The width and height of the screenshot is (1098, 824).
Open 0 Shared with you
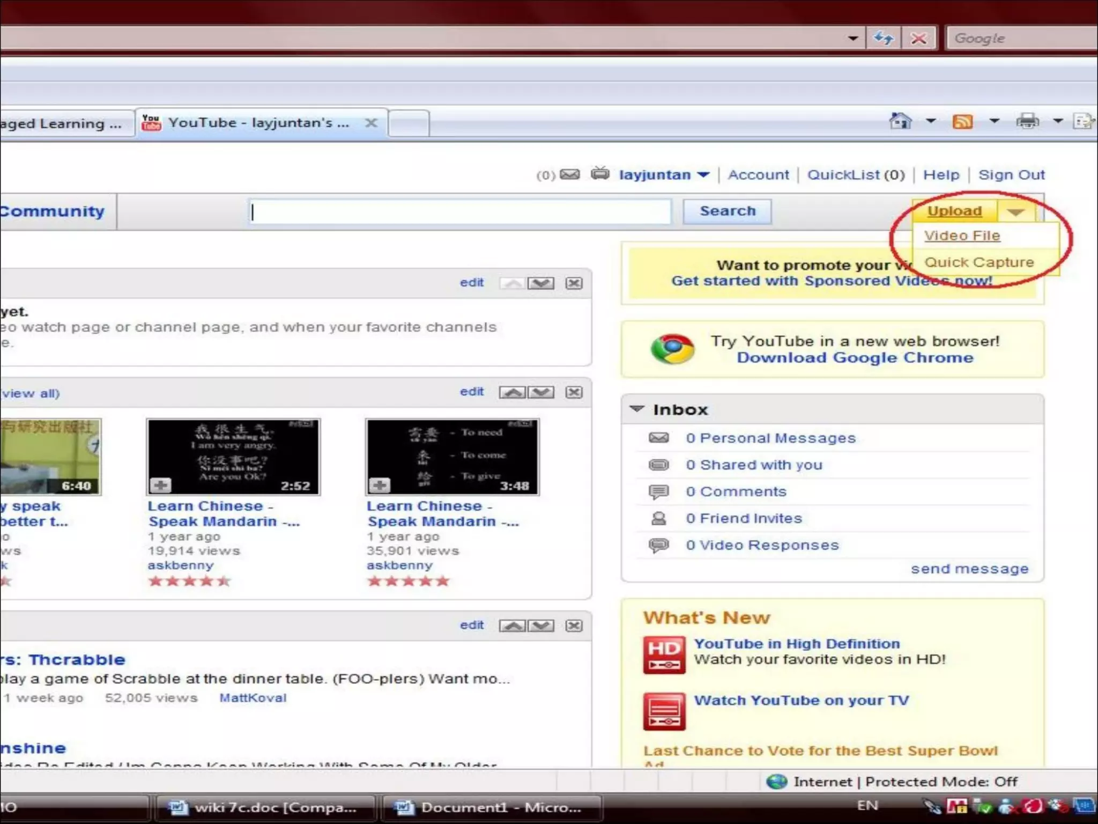pyautogui.click(x=754, y=465)
